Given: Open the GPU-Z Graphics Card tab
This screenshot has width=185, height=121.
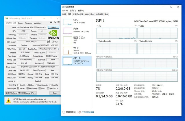Looking at the screenshot, I should [x=11, y=23].
